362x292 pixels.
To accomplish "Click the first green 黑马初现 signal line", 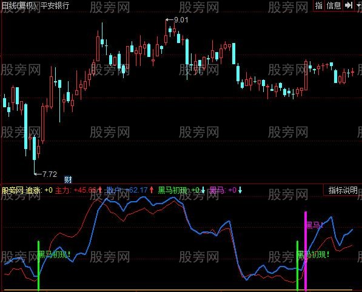I will 39,266.
